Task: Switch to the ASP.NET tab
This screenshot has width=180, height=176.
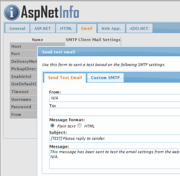Action: pos(43,29)
